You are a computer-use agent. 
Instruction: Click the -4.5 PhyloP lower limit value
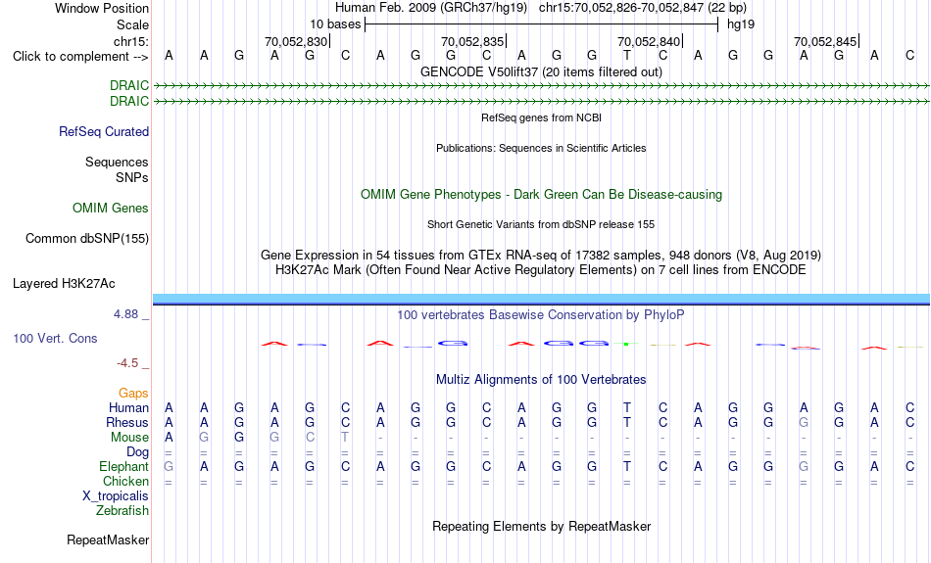coord(127,362)
